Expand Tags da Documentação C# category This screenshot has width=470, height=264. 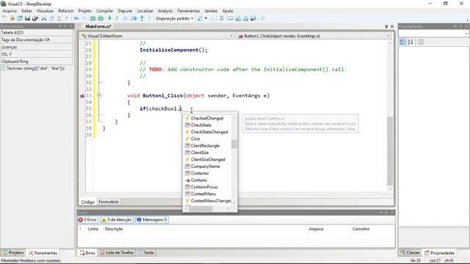pyautogui.click(x=36, y=40)
